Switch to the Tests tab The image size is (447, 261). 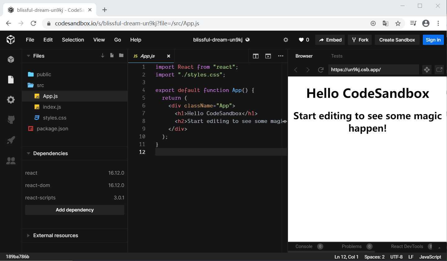(x=337, y=56)
